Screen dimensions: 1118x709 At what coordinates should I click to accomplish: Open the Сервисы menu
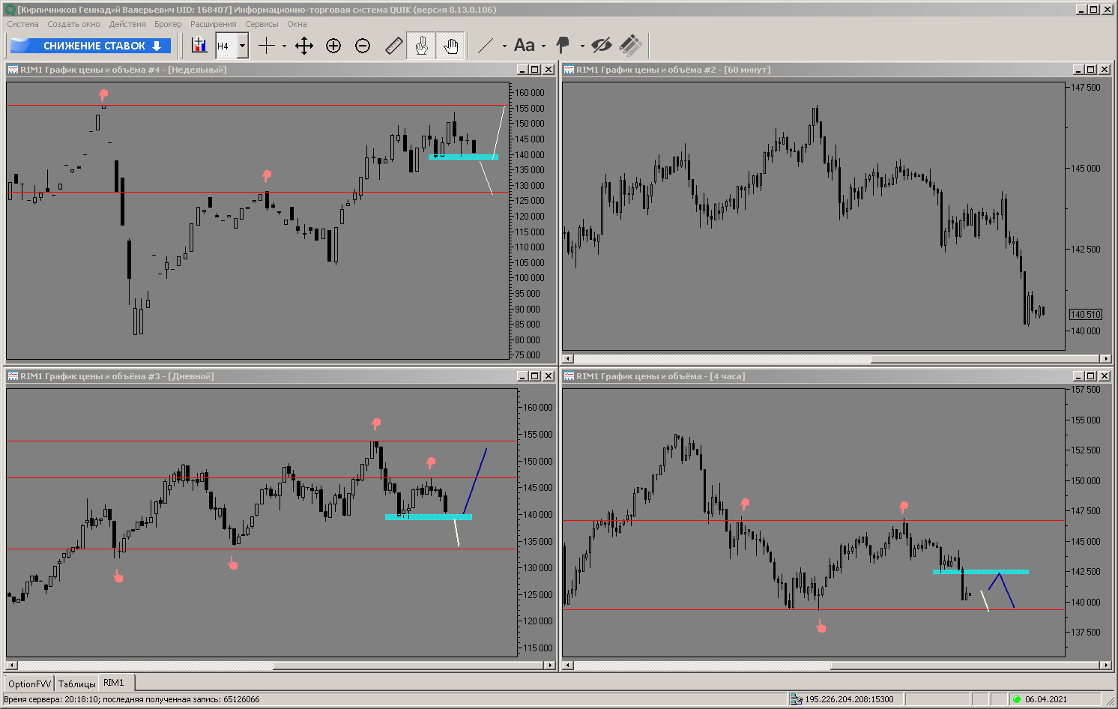262,24
